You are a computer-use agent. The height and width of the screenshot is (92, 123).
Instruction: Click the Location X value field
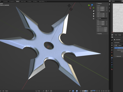(x=101, y=7)
